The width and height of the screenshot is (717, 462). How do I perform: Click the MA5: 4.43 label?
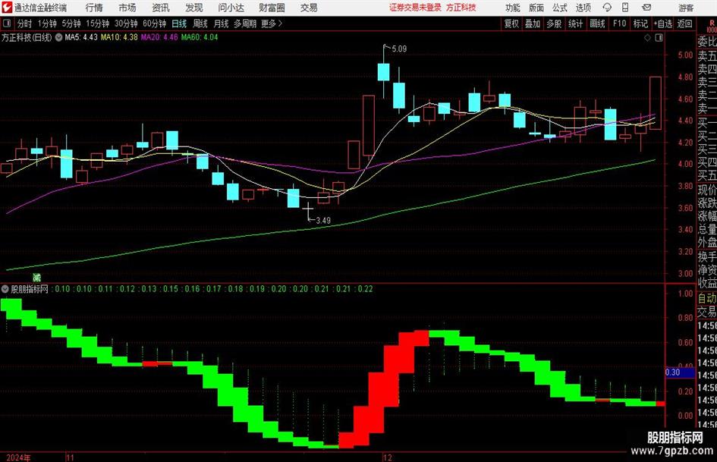point(81,37)
